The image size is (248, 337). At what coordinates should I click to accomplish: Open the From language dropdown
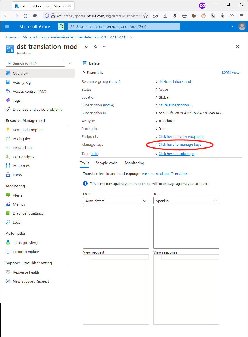pyautogui.click(x=116, y=201)
